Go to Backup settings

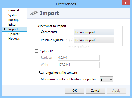tap(14, 20)
